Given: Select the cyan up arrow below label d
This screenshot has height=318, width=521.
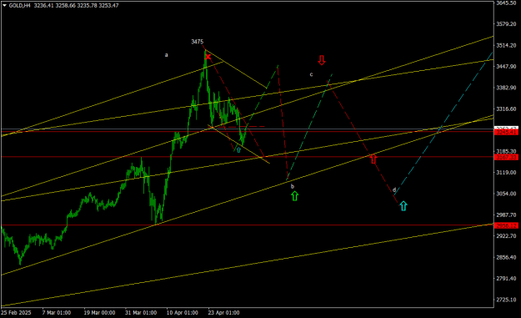Looking at the screenshot, I should coord(403,206).
